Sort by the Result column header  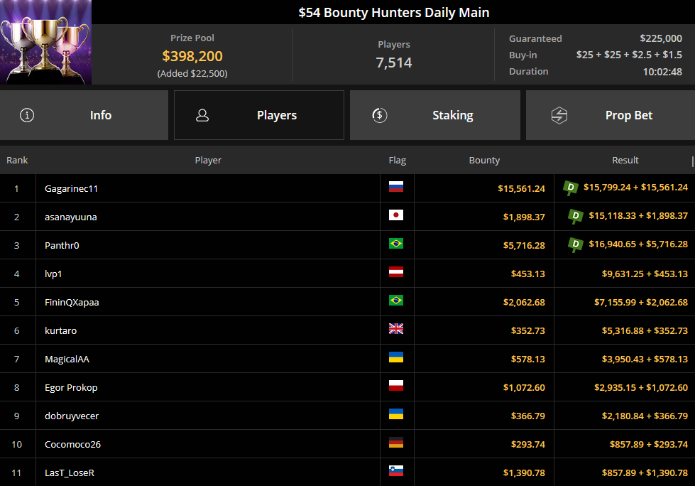625,160
